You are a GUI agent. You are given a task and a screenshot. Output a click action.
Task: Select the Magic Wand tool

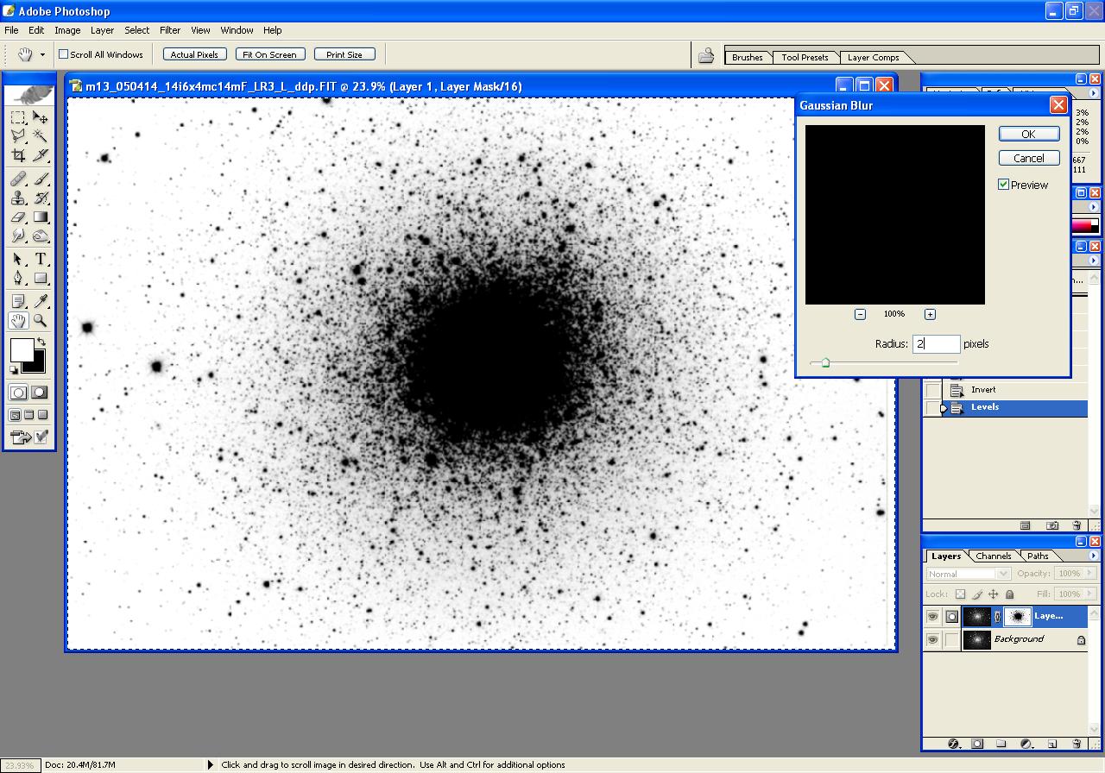coord(41,136)
